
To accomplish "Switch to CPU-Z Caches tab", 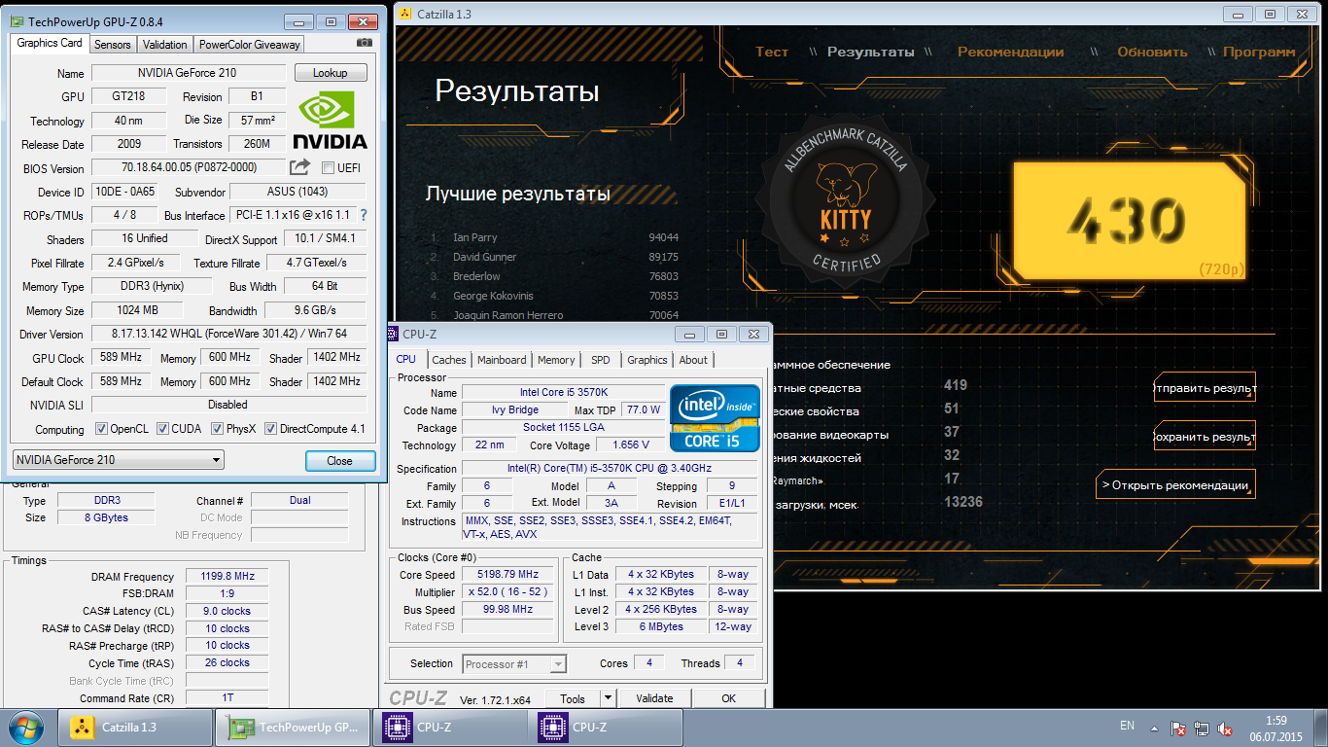I will [449, 360].
